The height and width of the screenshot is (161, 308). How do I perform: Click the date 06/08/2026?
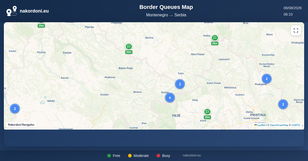pyautogui.click(x=293, y=8)
